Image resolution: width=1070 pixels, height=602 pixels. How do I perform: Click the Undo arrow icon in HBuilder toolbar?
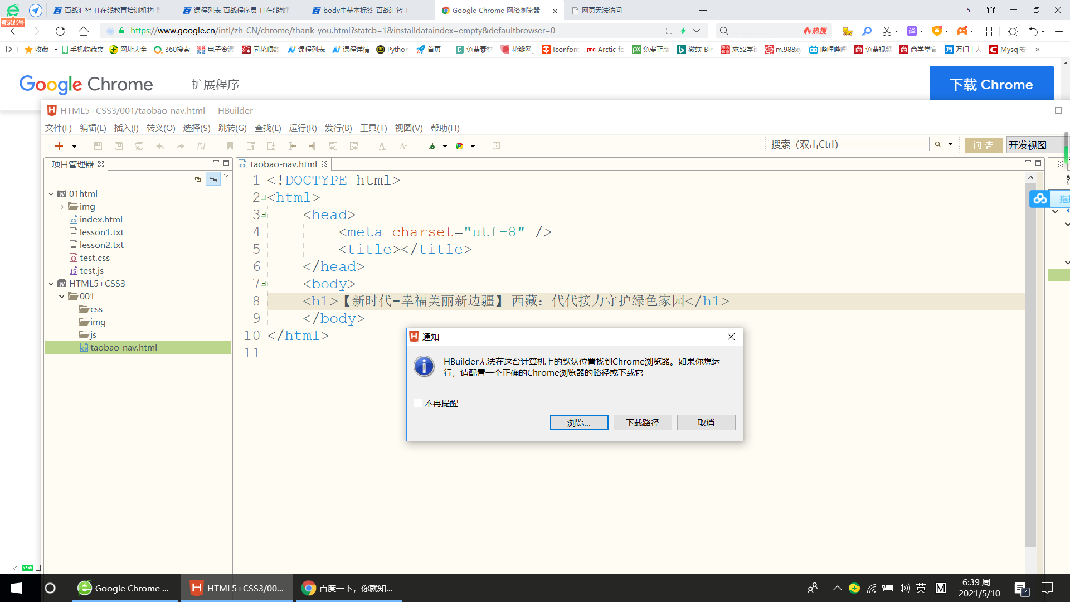(x=160, y=146)
